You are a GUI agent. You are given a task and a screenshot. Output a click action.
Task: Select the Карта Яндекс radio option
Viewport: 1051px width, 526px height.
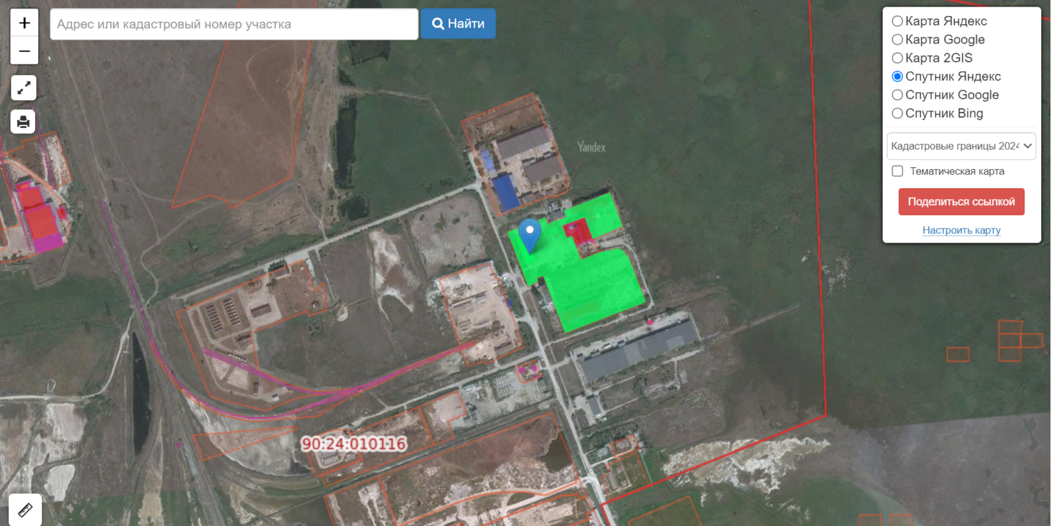click(897, 22)
